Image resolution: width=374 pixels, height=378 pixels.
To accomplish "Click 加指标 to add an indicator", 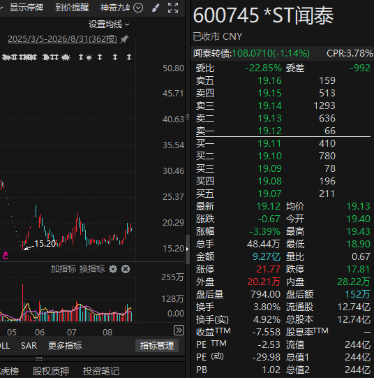I will 63,269.
